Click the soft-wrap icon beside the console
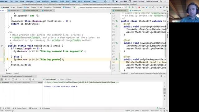The width and height of the screenshot is (199, 112). (164, 90)
